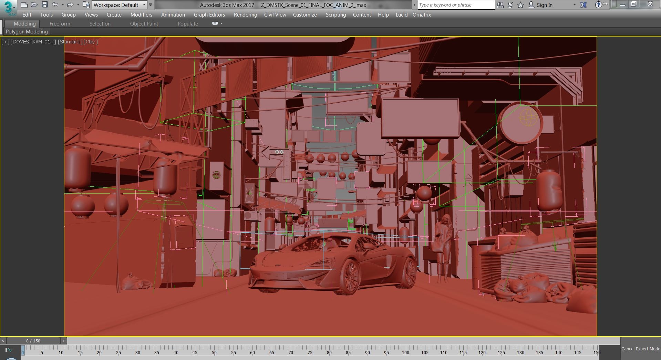This screenshot has width=661, height=360.
Task: Open the Favorites star icon
Action: [x=521, y=5]
